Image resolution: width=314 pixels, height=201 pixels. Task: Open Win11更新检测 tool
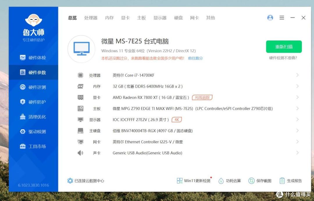(193, 181)
